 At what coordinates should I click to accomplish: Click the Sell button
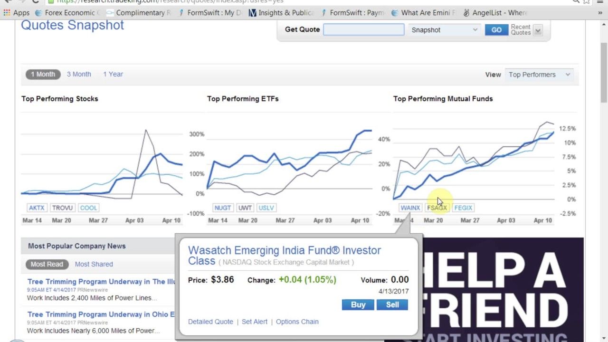click(x=392, y=305)
